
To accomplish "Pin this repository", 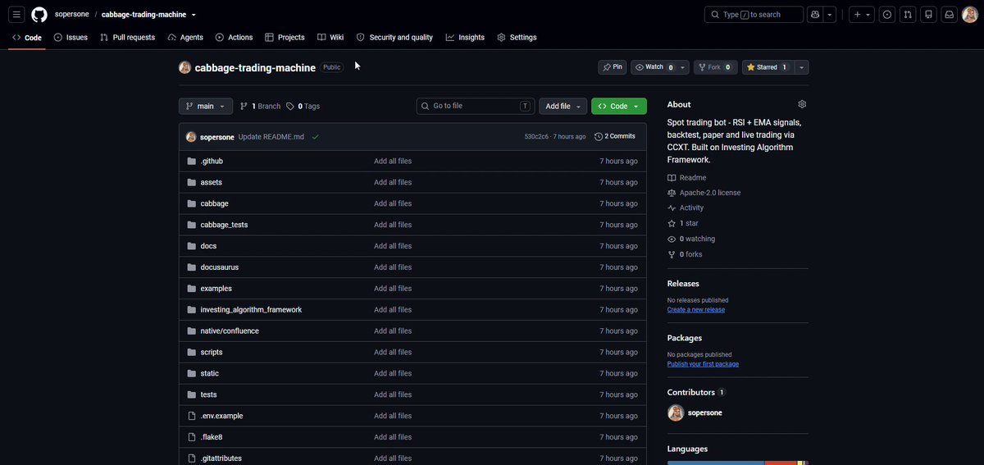I will (x=612, y=67).
